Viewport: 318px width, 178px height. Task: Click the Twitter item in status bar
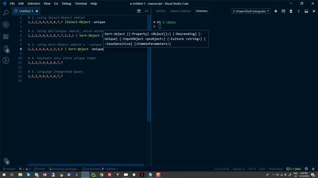point(40,169)
